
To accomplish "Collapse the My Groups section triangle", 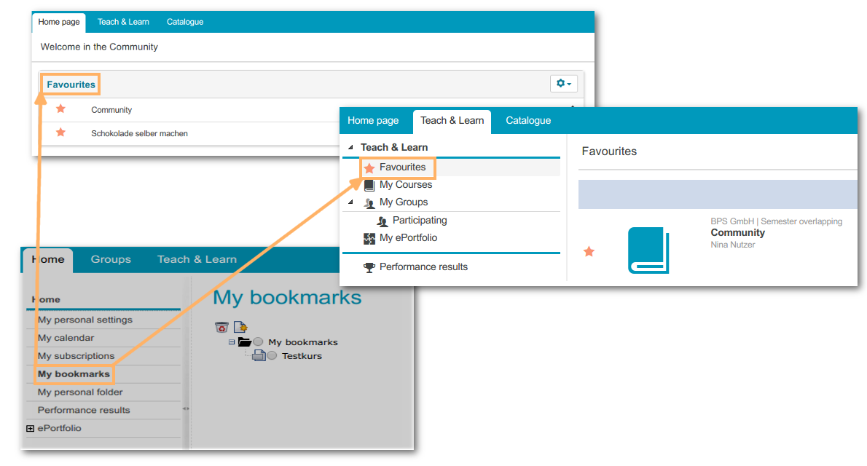I will coord(350,202).
